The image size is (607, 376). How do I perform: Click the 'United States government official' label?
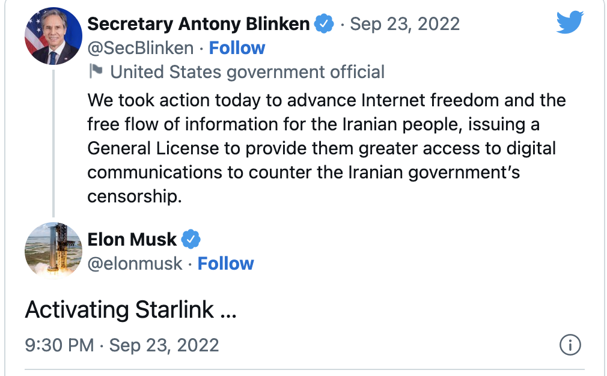click(246, 71)
